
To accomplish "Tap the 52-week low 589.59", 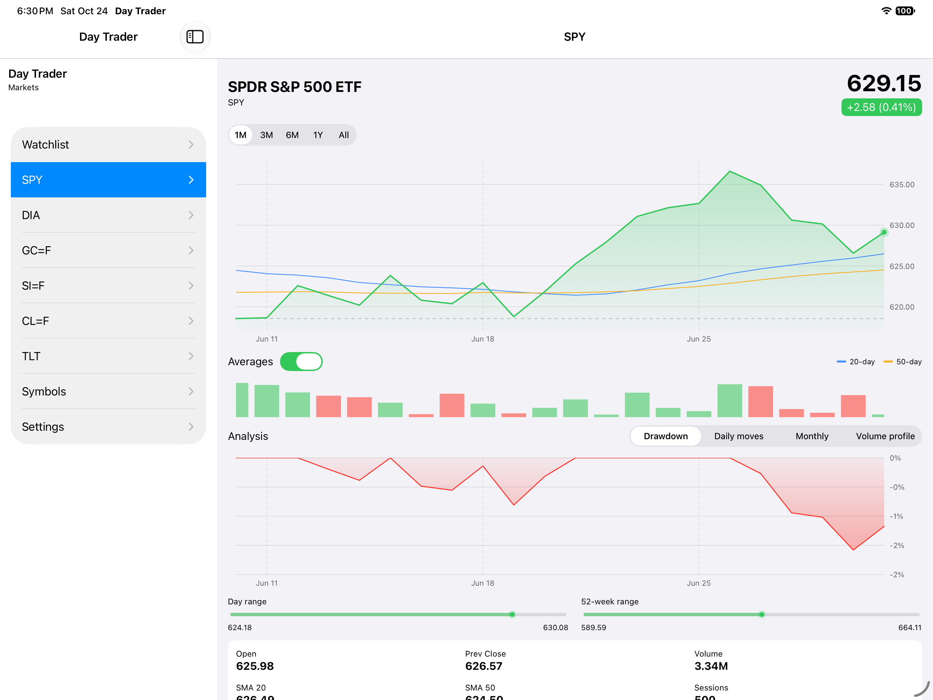I will point(593,627).
